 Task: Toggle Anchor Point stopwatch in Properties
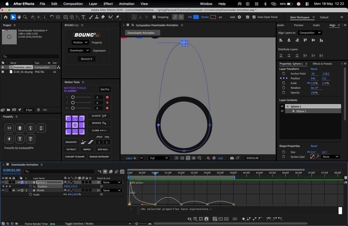coord(284,74)
